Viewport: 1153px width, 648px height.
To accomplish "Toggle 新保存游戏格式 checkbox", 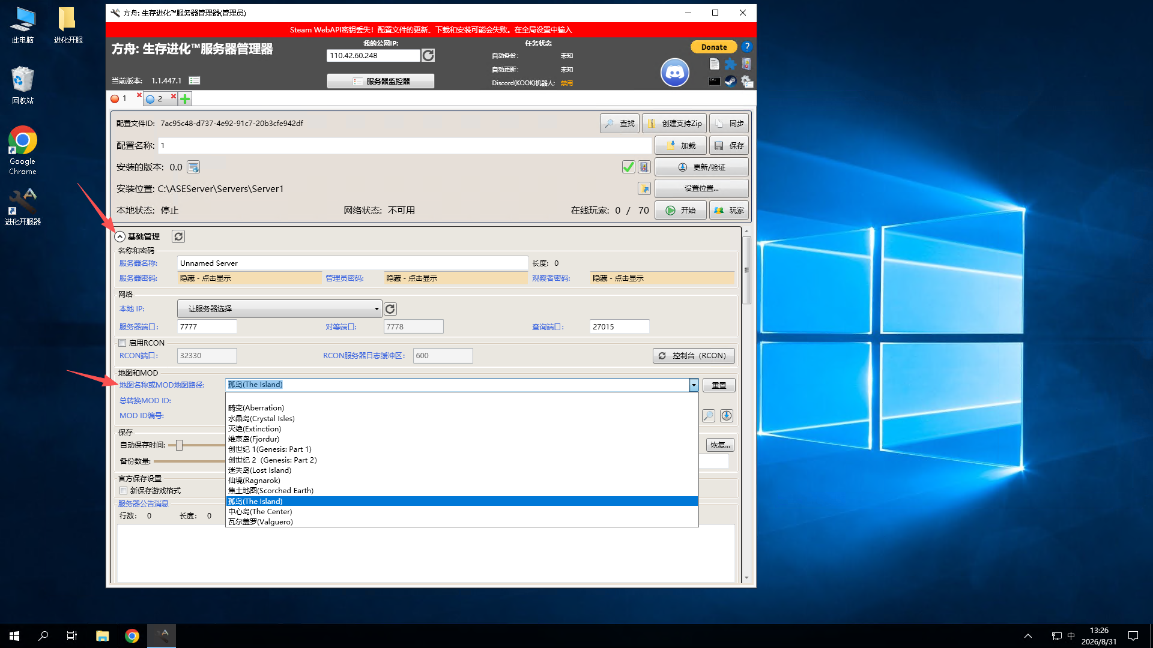I will [x=124, y=491].
